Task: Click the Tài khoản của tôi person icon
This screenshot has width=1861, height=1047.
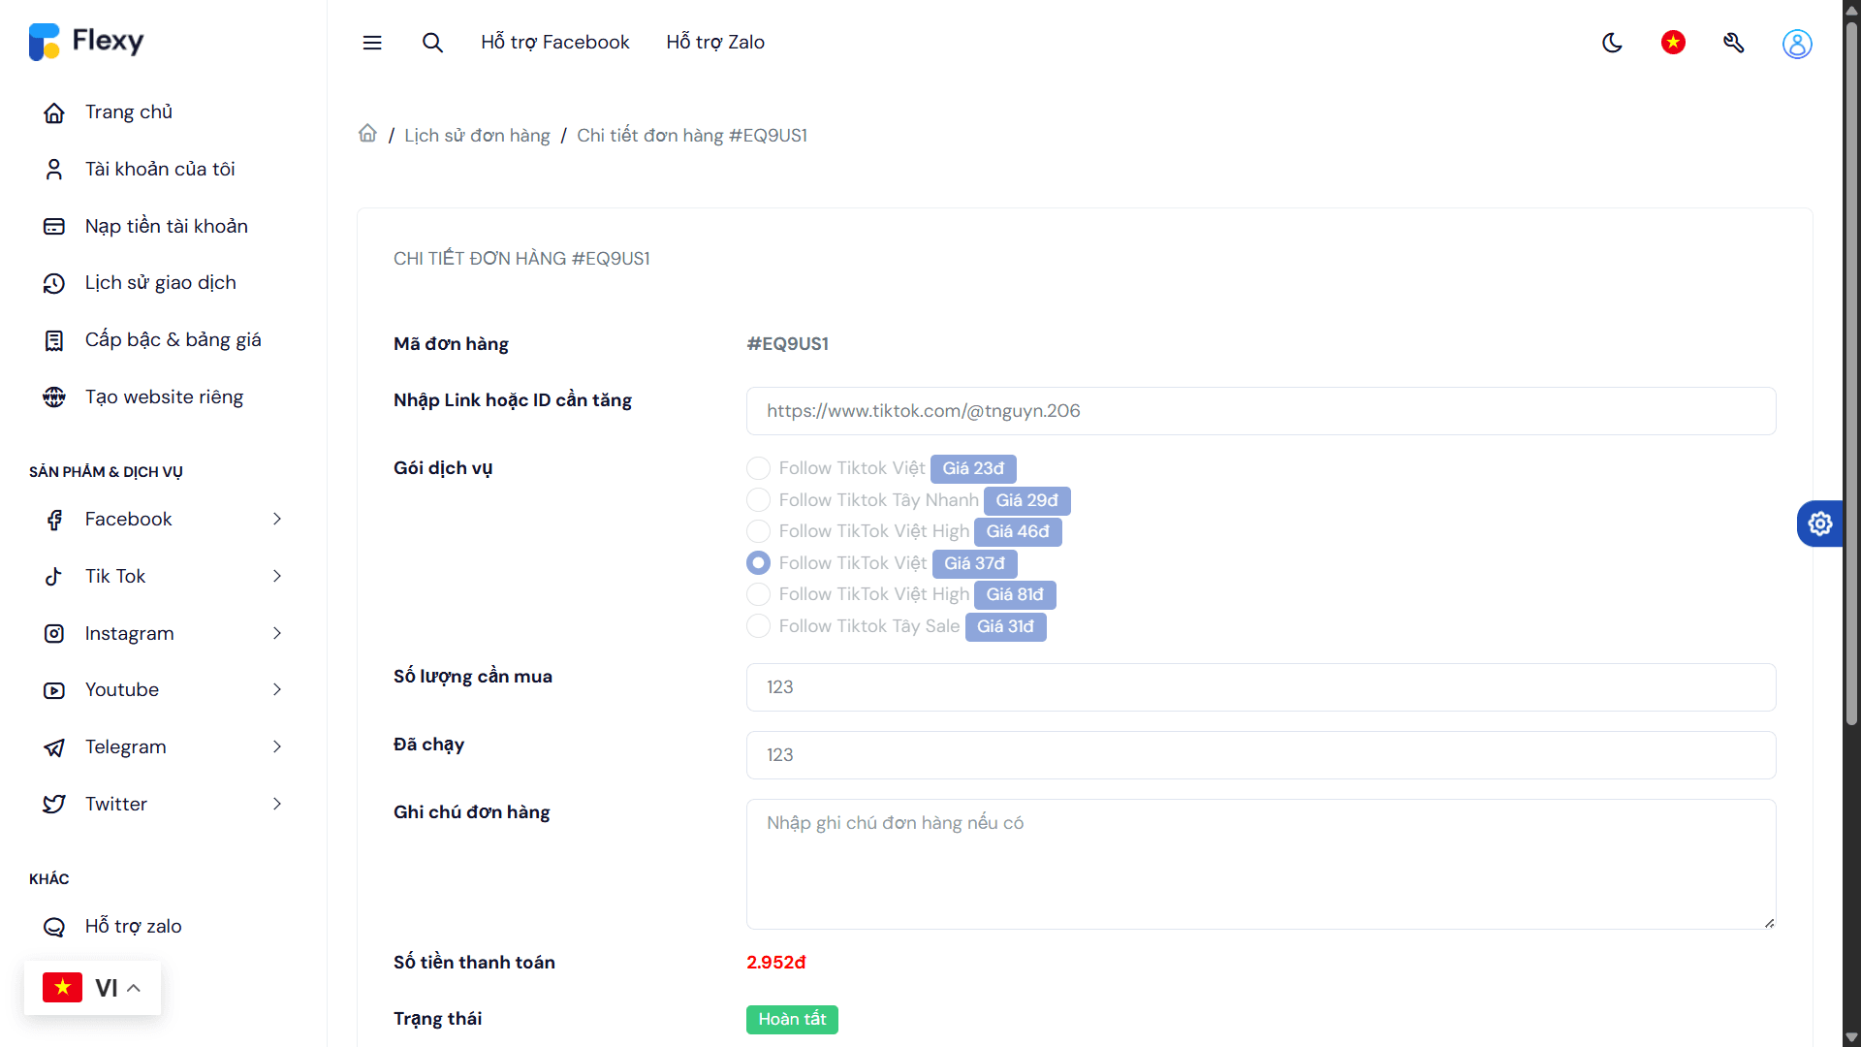Action: pos(54,170)
